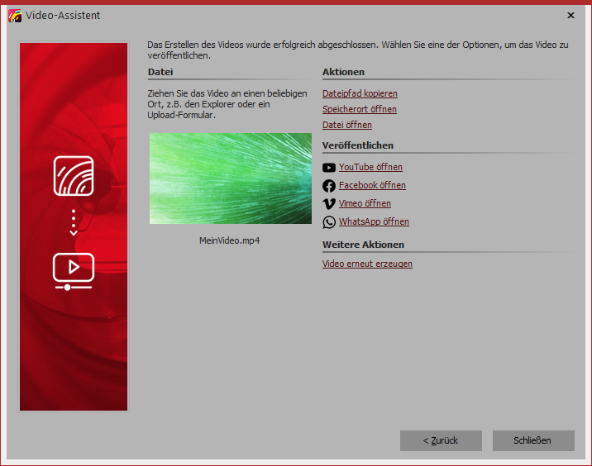Click the WhatsApp logo icon
The width and height of the screenshot is (592, 466).
click(329, 222)
